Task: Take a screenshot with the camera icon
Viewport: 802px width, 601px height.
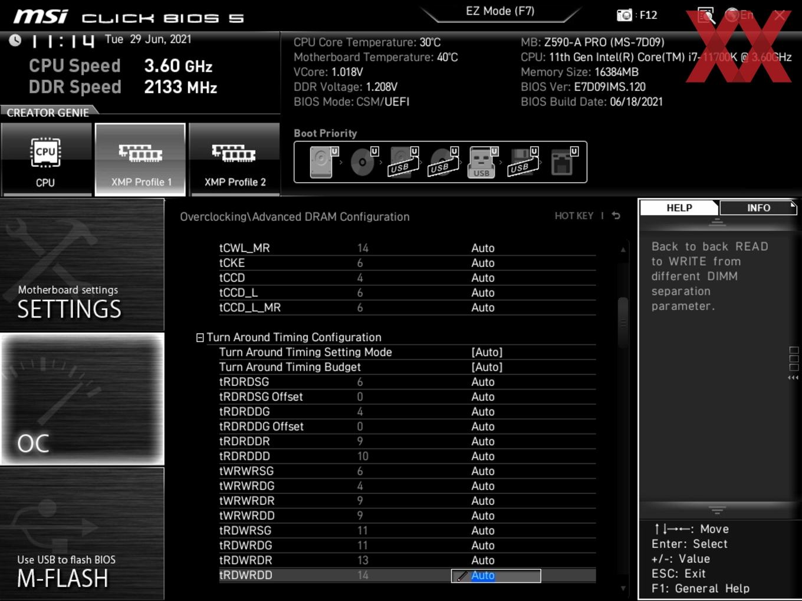Action: pyautogui.click(x=624, y=15)
